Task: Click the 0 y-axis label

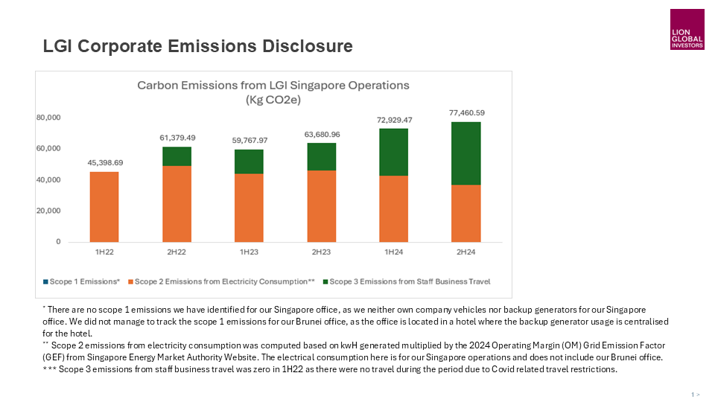Action: point(58,241)
